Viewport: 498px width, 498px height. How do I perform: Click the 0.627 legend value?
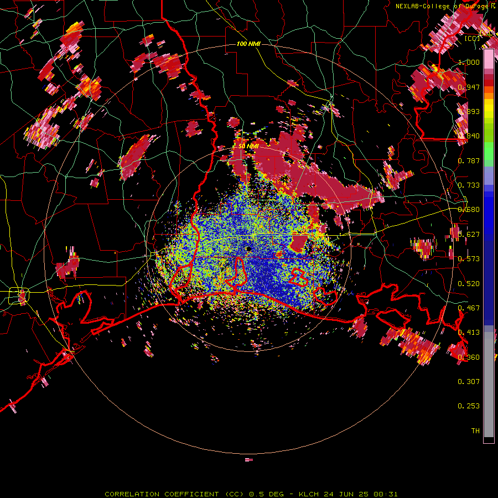(469, 235)
